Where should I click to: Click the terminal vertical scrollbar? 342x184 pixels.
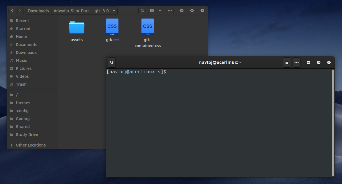pos(333,123)
